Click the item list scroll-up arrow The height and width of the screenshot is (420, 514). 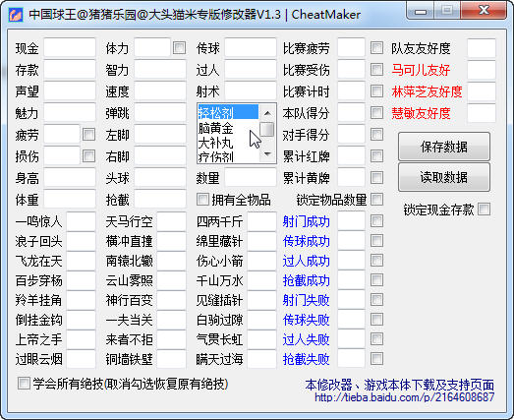tap(267, 113)
